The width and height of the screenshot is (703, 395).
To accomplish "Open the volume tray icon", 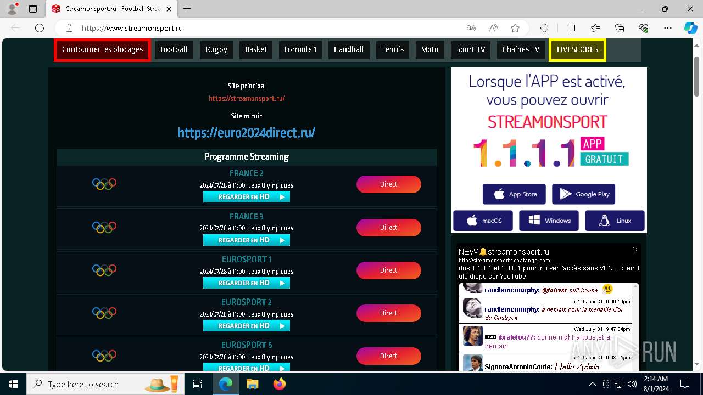I will [x=632, y=384].
